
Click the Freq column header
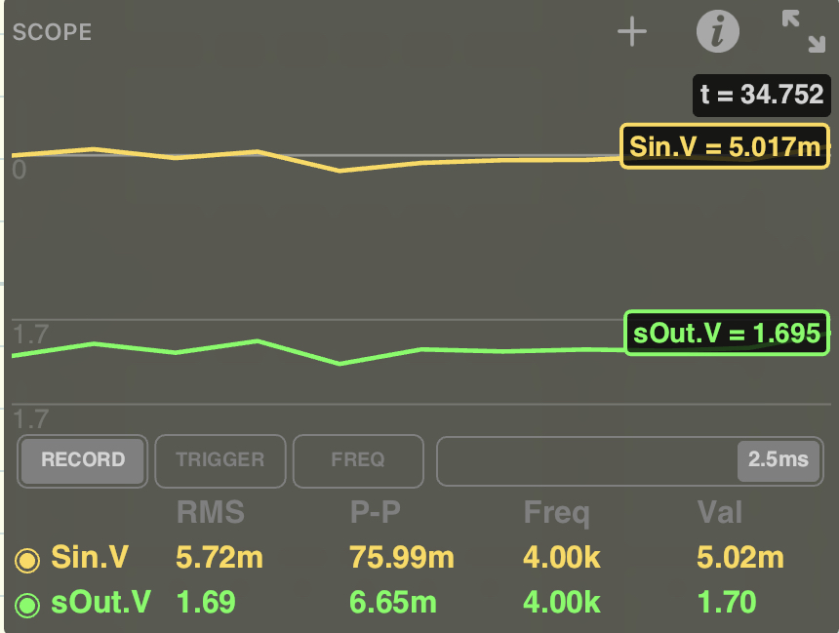coord(556,513)
